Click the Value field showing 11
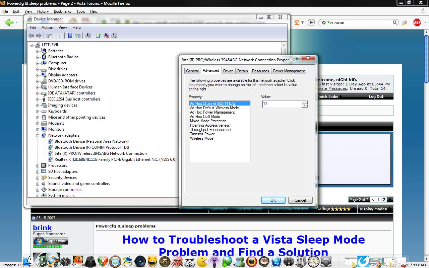Viewport: 429px width, 268px height. pos(282,104)
